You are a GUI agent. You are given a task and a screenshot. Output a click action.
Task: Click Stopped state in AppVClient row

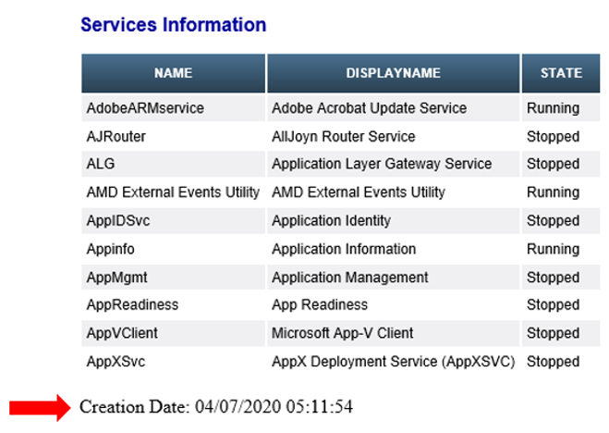pos(561,333)
